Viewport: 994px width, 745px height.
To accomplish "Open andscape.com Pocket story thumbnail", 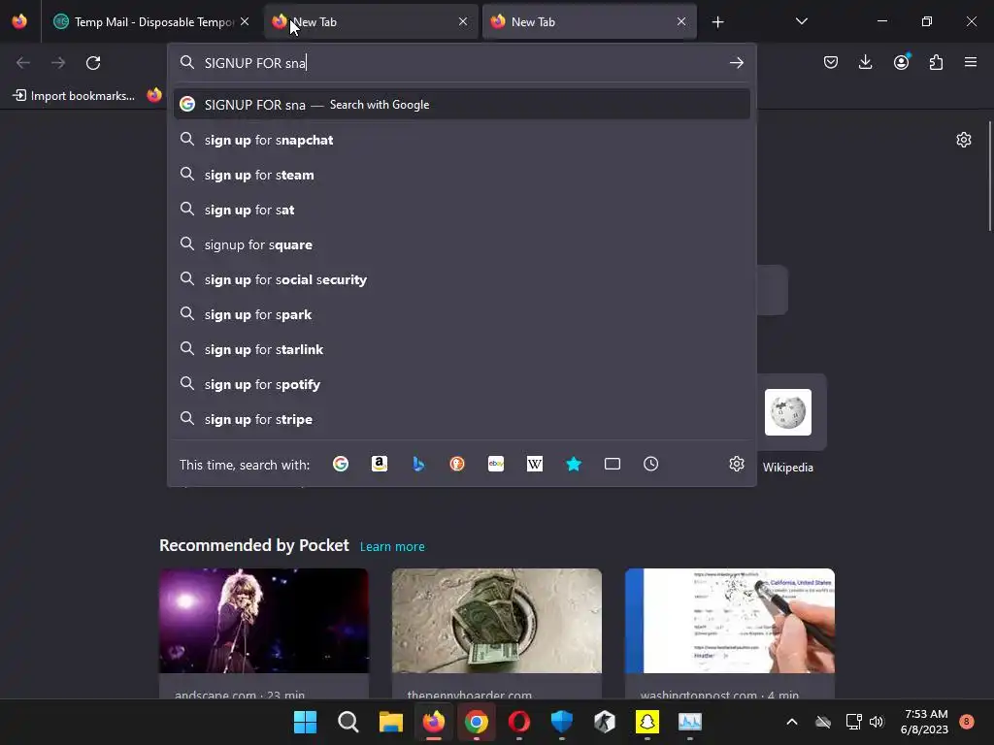I will click(264, 620).
